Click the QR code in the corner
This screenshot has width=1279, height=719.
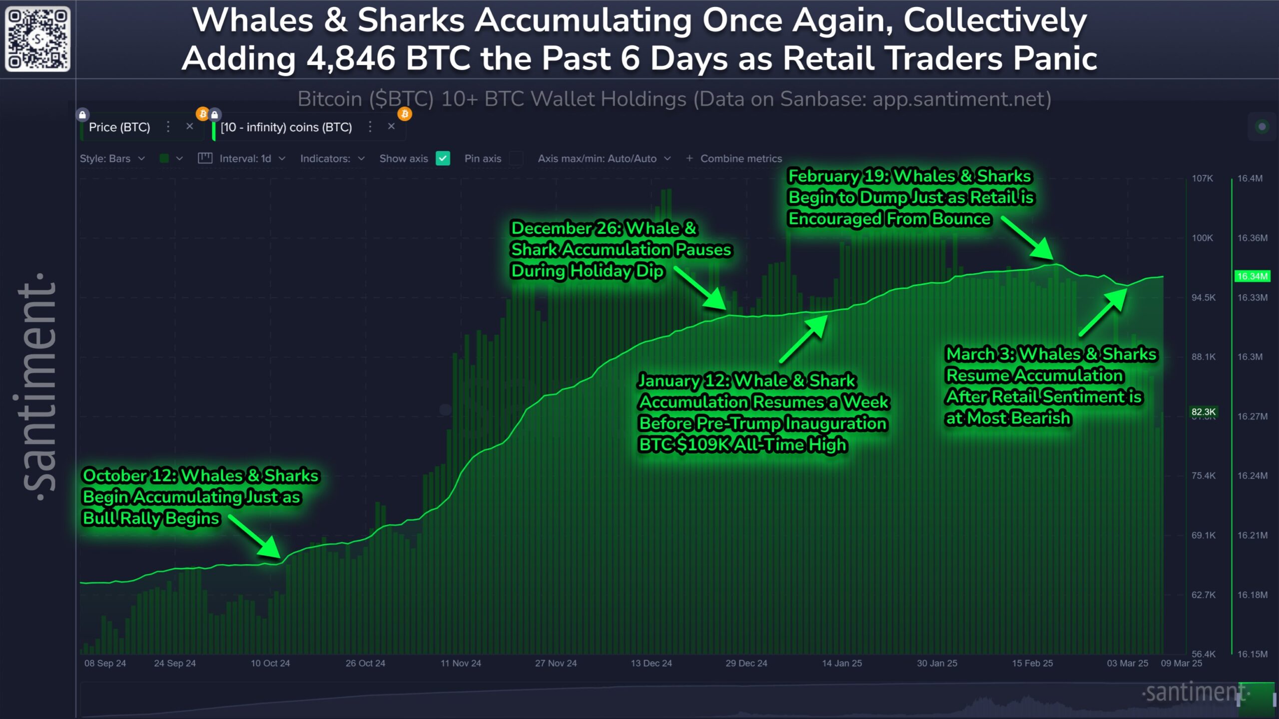(x=37, y=38)
